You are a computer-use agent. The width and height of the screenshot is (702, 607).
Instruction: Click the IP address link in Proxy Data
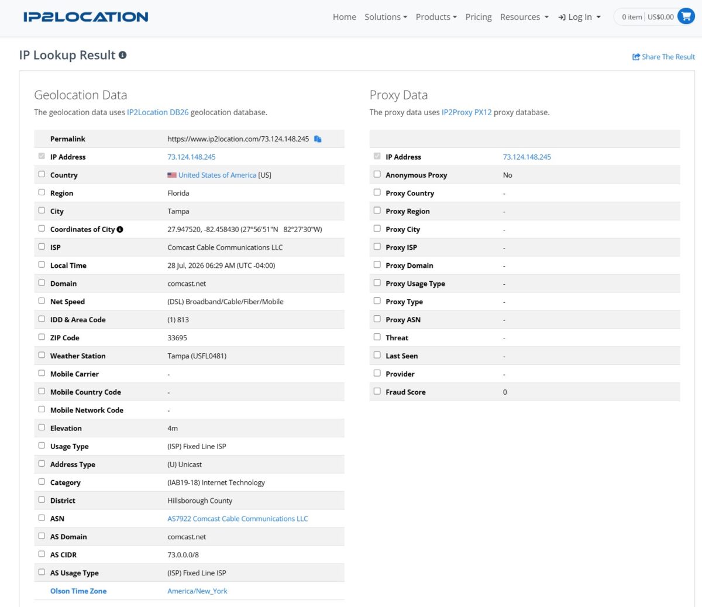click(x=527, y=157)
